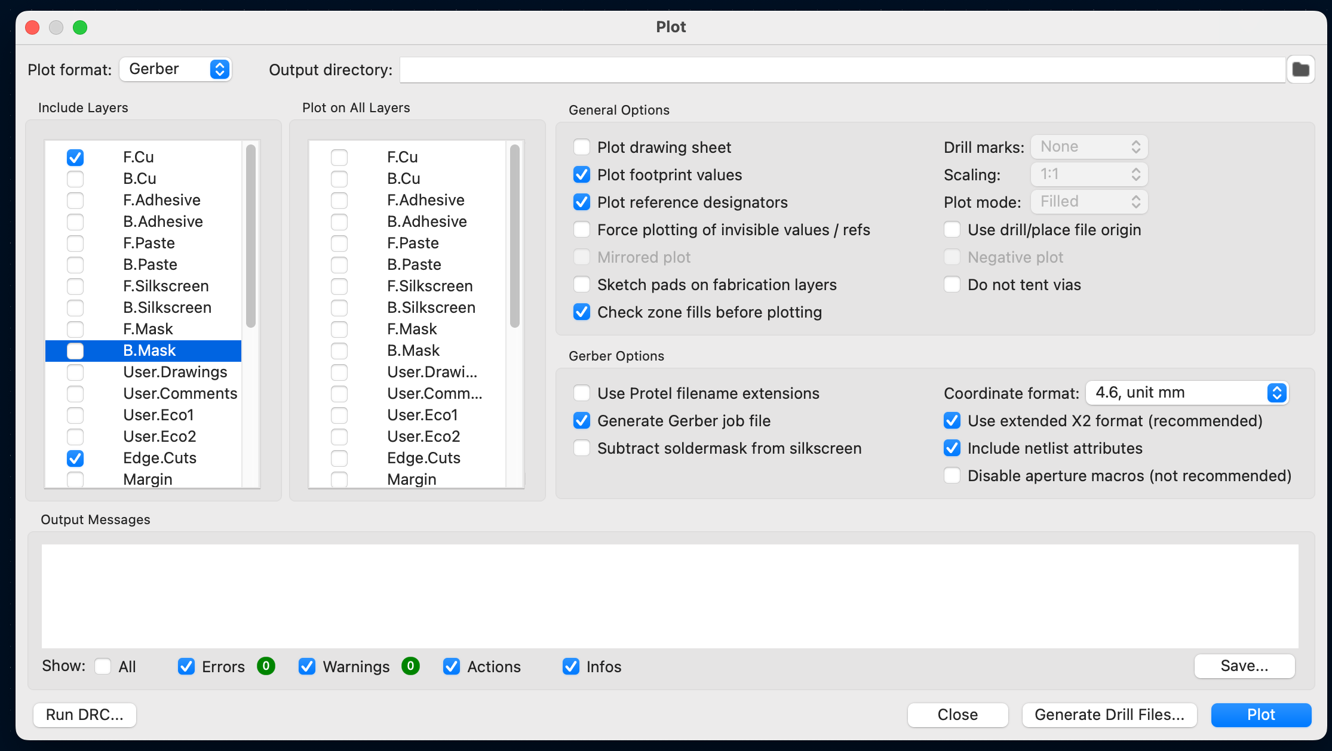Select F.Mask row in Include Layers
Viewport: 1332px width, 751px height.
tap(148, 329)
